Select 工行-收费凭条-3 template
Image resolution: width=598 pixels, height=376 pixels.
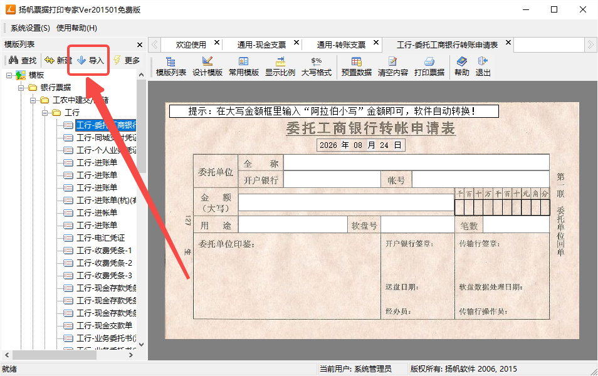pos(104,276)
